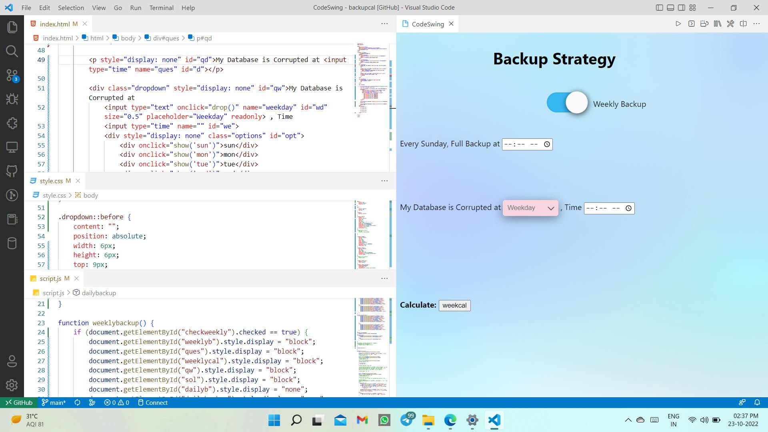Screen dimensions: 768x432
Task: Open the libraries books icon in CodeSwing toolbar
Action: (718, 24)
